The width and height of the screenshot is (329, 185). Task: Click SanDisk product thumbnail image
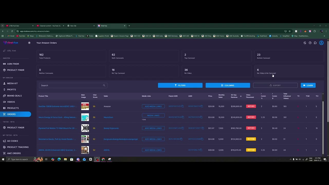[x=85, y=106]
